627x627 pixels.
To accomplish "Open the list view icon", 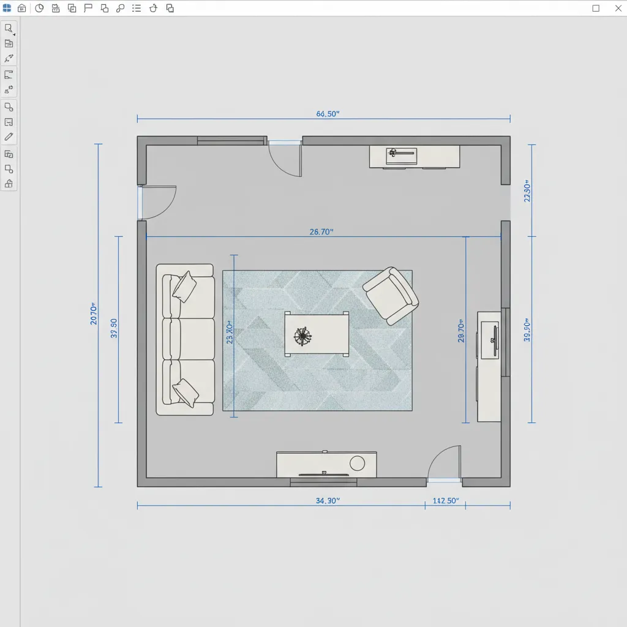I will click(x=136, y=8).
